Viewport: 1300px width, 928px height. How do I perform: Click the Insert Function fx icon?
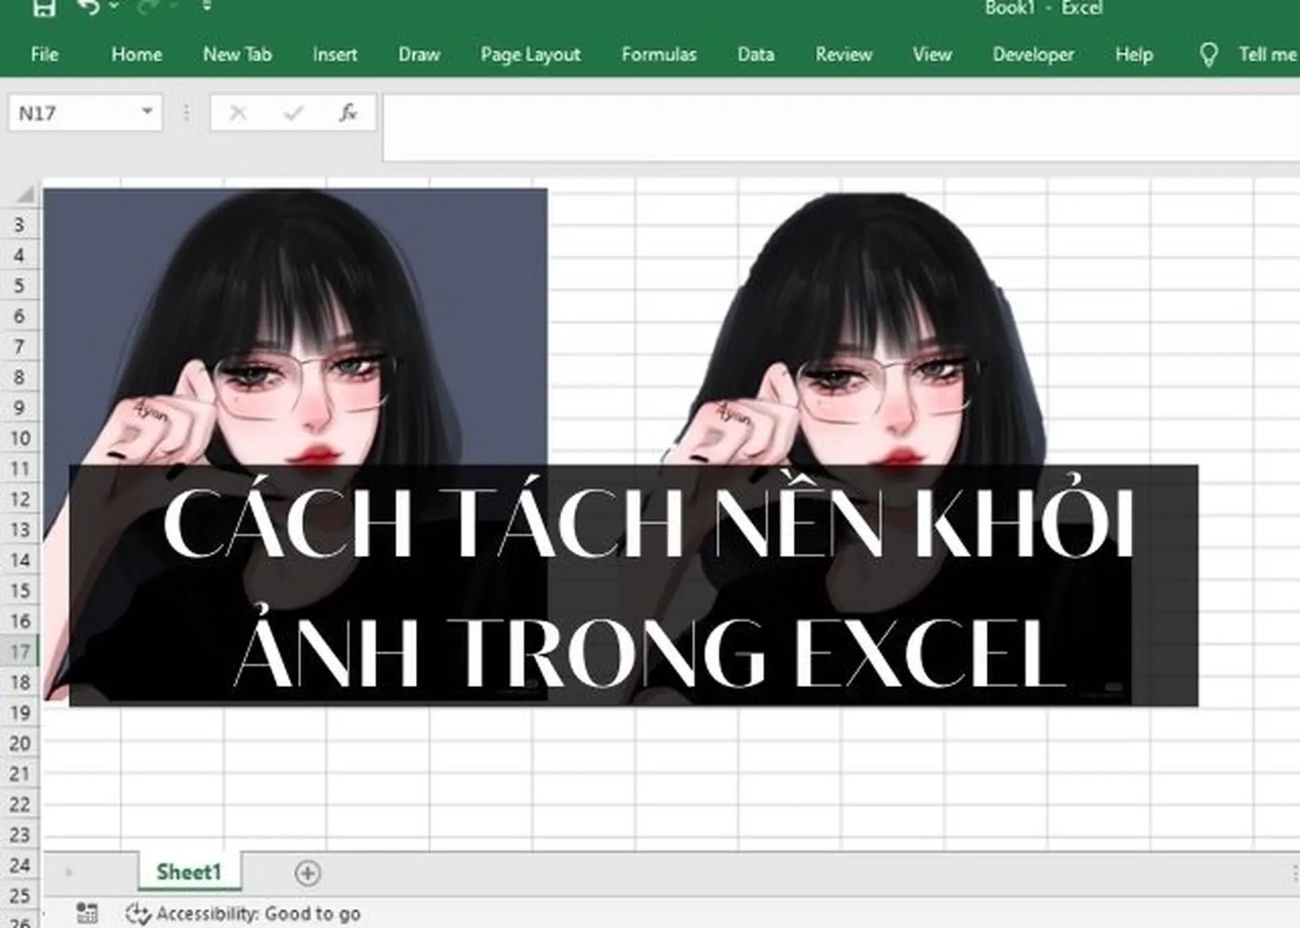point(347,112)
